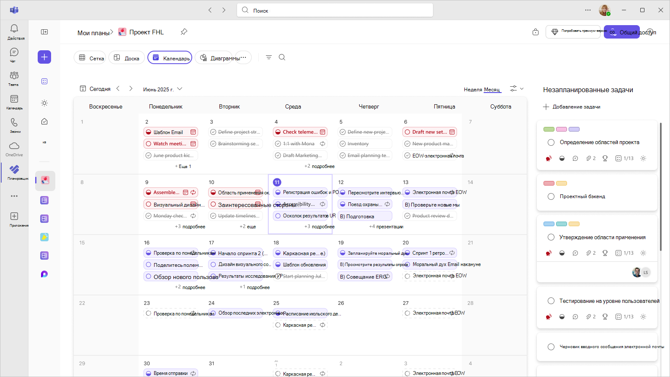Open the Chat icon in the sidebar
This screenshot has width=670, height=377.
(x=14, y=52)
